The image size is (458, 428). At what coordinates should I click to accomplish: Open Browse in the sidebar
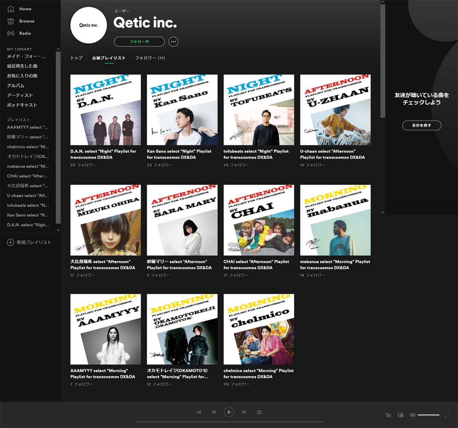pos(27,21)
